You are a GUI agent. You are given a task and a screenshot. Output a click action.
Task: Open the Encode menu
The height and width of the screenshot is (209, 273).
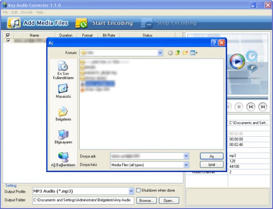[x=27, y=12]
